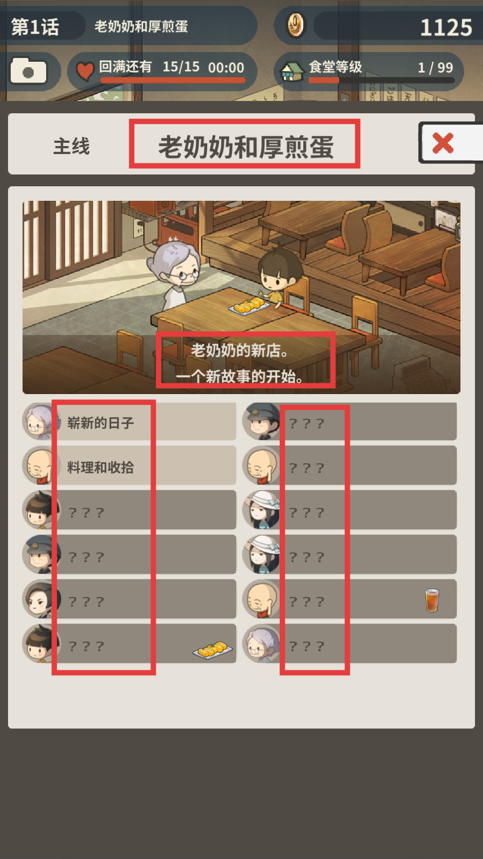Tap the 第1话 episode label

pos(35,26)
